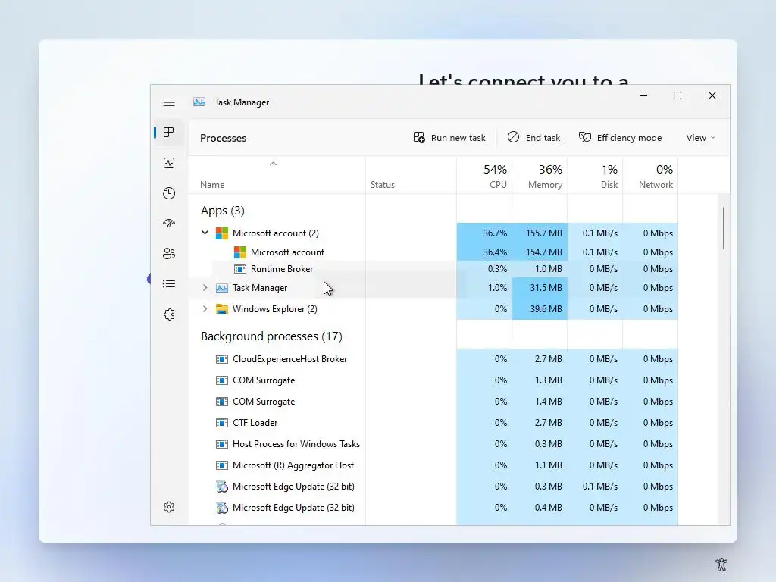Click the Apps (3) group heading

(223, 211)
